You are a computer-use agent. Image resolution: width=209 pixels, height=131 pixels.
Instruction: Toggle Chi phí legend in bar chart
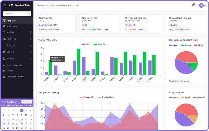pos(86,44)
